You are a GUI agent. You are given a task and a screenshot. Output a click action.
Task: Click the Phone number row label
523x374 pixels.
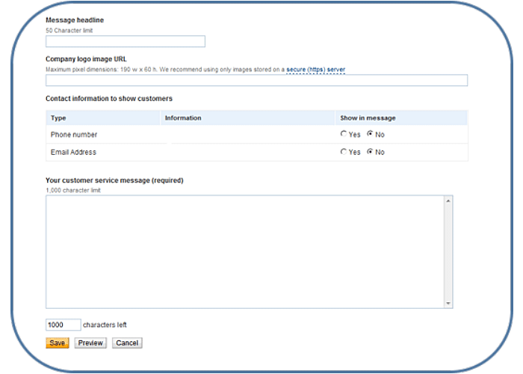(x=74, y=135)
